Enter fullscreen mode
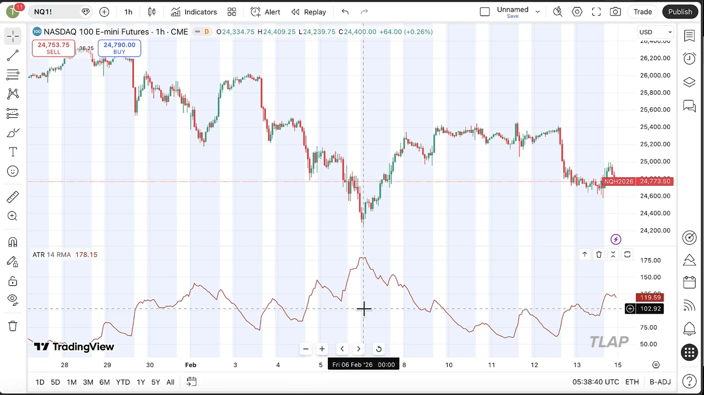 [596, 12]
